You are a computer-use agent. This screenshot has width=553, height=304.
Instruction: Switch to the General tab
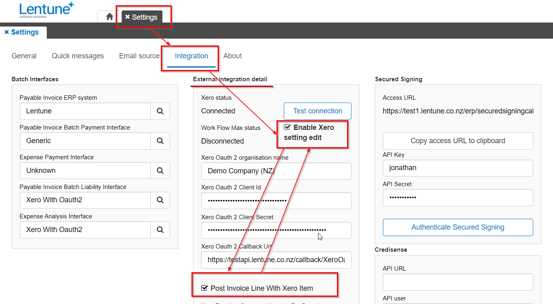pyautogui.click(x=24, y=56)
